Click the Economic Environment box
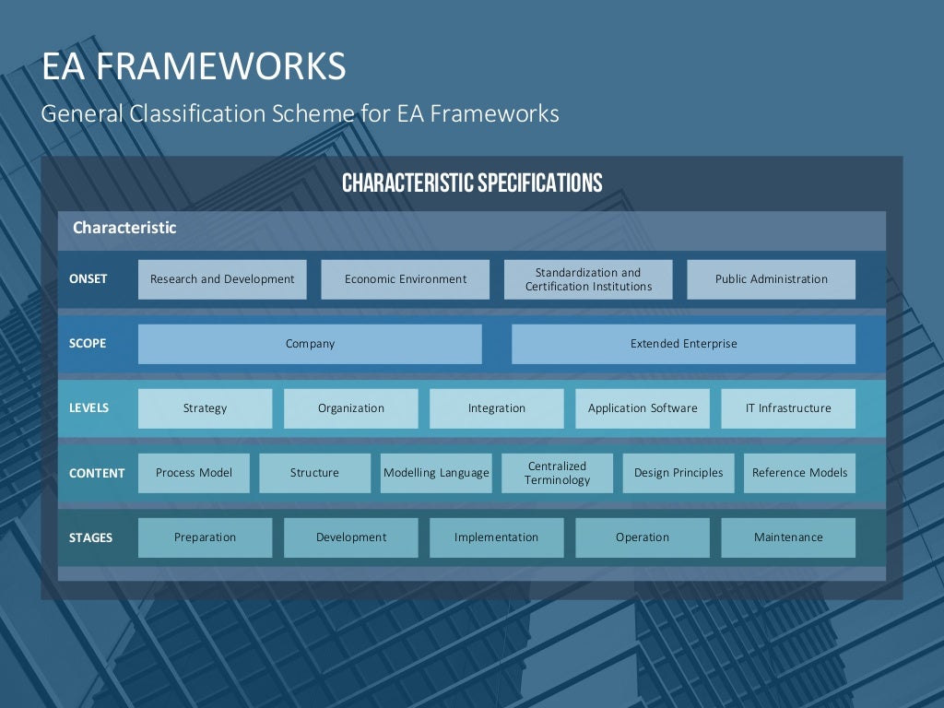Screen dimensions: 944x708 [x=406, y=279]
